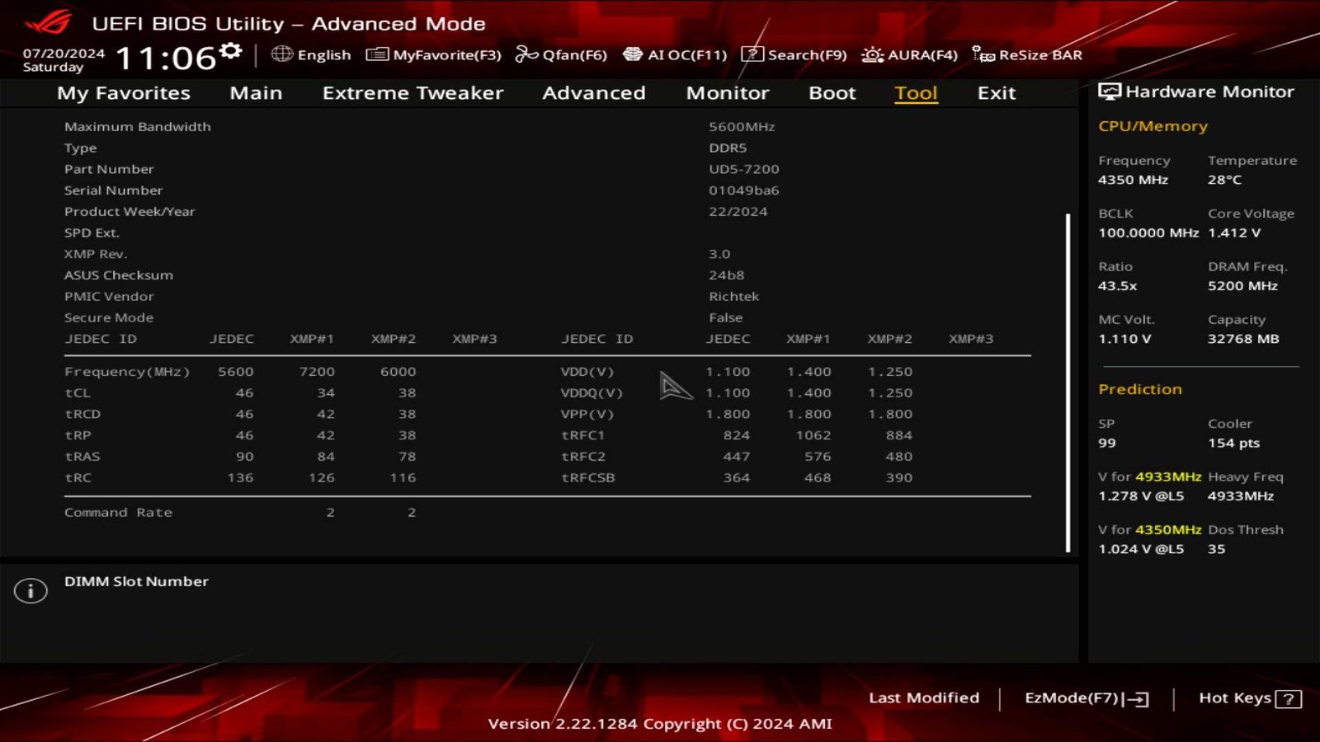Select the Boot tab
Screen dimensions: 1320x742
[832, 93]
